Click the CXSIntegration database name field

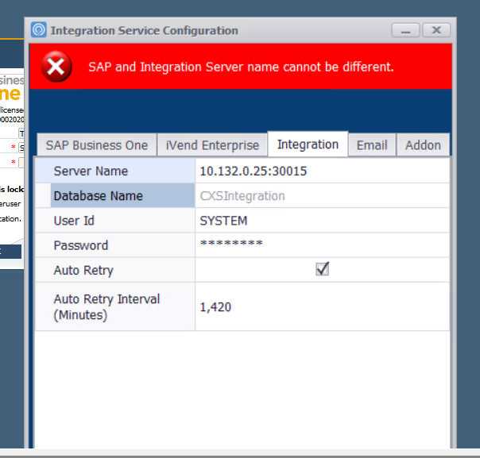tap(322, 196)
